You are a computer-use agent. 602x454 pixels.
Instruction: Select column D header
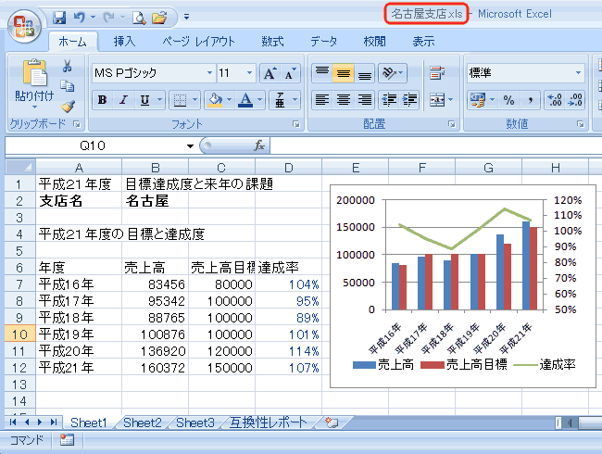click(x=288, y=168)
